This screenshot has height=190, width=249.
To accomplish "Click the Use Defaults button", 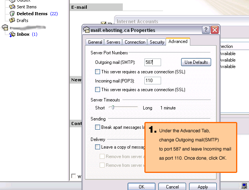I will pyautogui.click(x=196, y=62).
